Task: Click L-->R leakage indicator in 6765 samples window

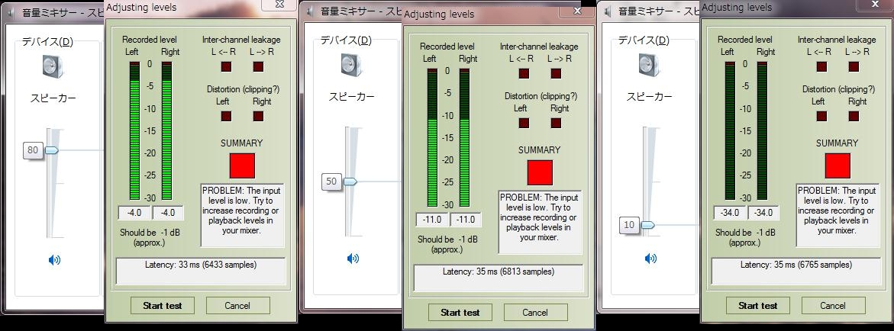Action: [854, 66]
